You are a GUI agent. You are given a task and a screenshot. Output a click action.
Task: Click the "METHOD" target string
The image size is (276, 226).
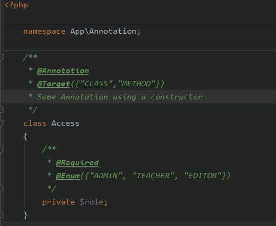pyautogui.click(x=137, y=84)
